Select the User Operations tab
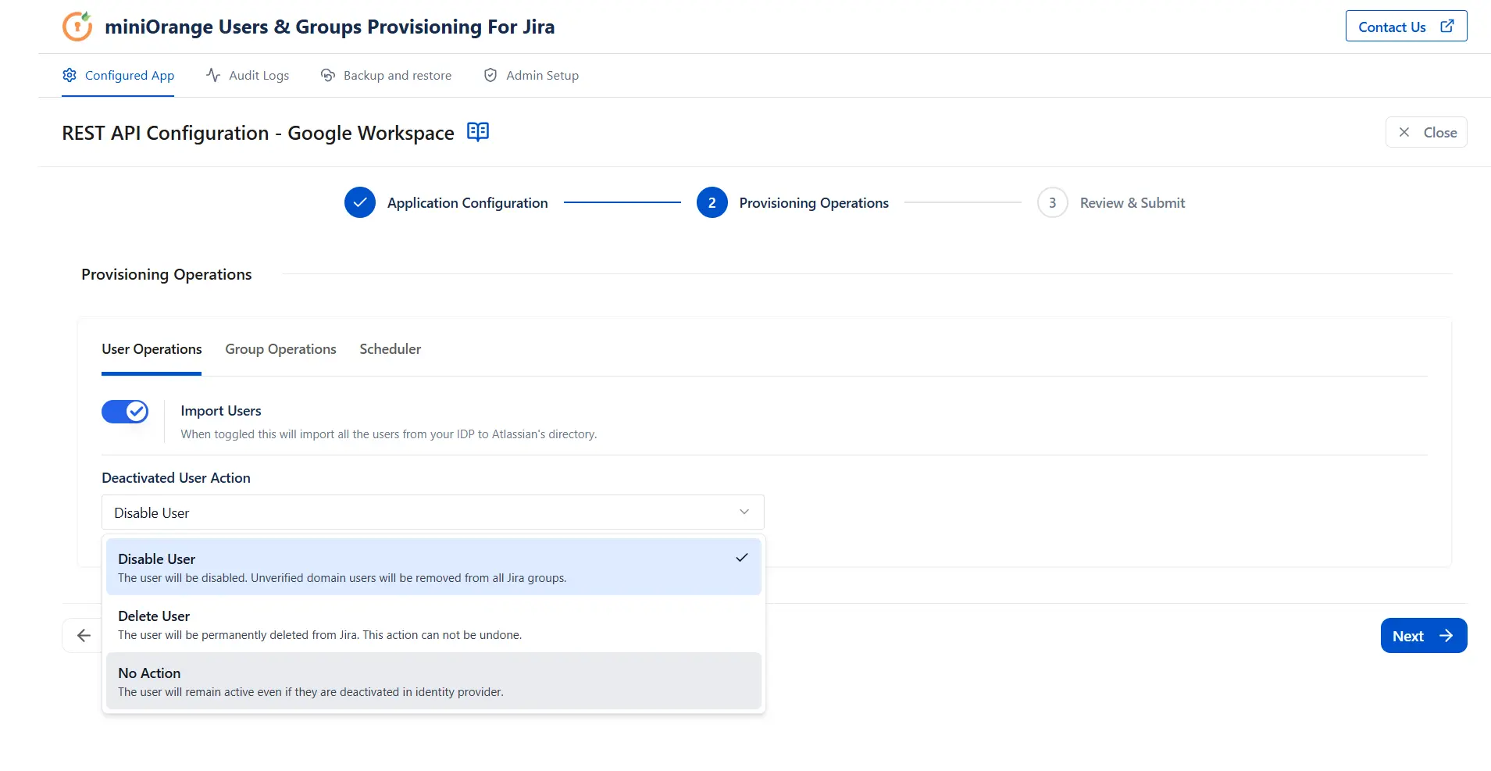Viewport: 1491px width, 771px height. point(152,349)
